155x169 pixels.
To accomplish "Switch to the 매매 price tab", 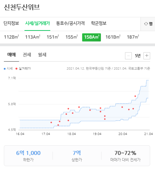I will pos(12,55).
